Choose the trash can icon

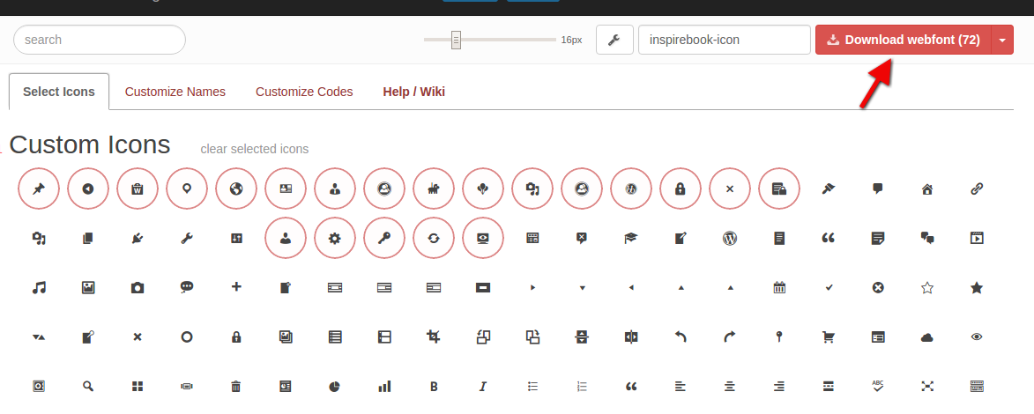(x=235, y=386)
